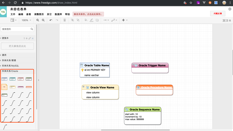This screenshot has width=233, height=131.
Task: Open the 查看 menu
Action: [x=29, y=14]
